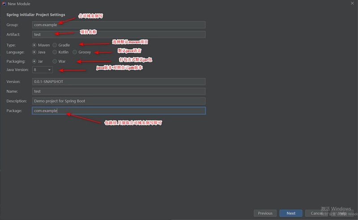Close the New Module window
The height and width of the screenshot is (220, 358).
click(352, 3)
